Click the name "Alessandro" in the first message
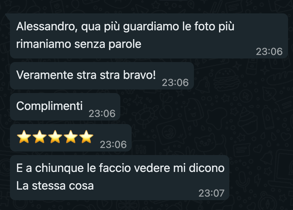 (46, 26)
